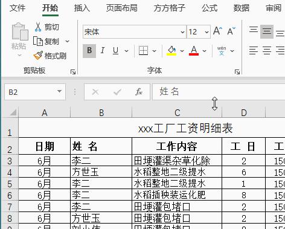Viewport: 285px width, 229px height.
Task: Toggle Italic formatting
Action: [x=103, y=51]
